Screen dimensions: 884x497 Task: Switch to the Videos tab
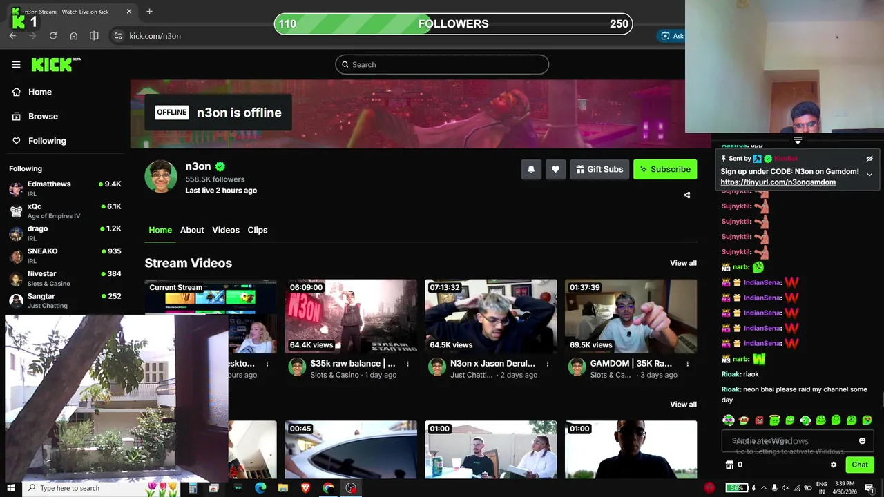226,230
